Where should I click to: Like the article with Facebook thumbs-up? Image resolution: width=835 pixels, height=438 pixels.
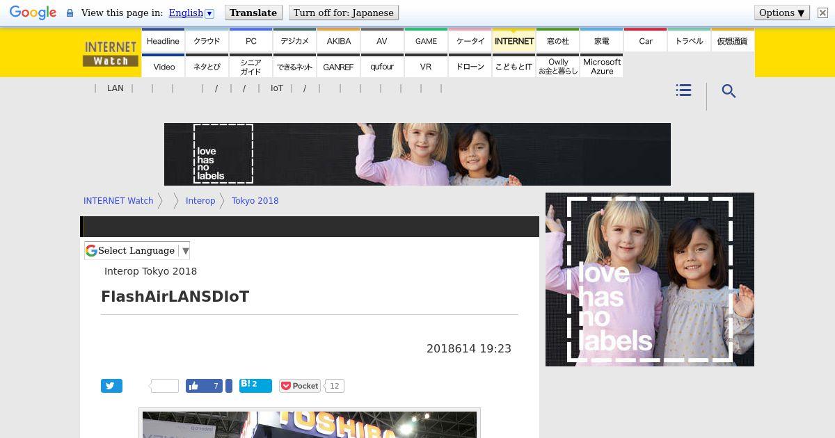click(204, 386)
